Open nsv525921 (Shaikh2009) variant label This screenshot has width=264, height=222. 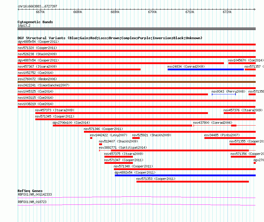[152, 135]
